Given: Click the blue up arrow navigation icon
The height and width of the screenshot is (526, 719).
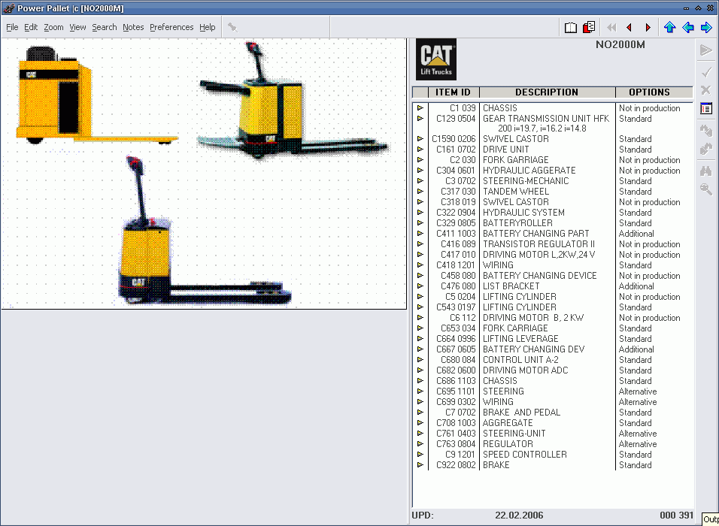Looking at the screenshot, I should pyautogui.click(x=669, y=26).
